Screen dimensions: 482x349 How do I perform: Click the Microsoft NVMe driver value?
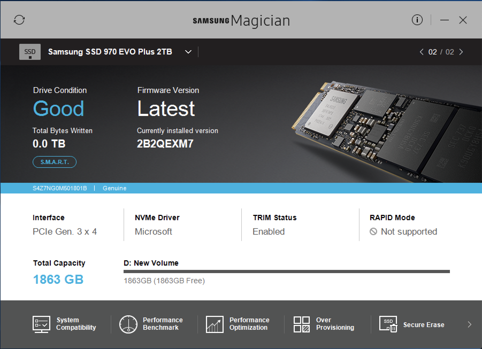point(154,231)
